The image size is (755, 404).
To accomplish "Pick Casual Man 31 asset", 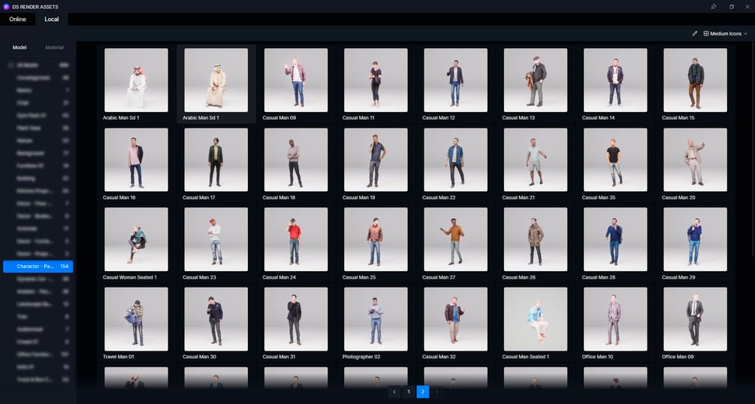I will click(x=296, y=319).
